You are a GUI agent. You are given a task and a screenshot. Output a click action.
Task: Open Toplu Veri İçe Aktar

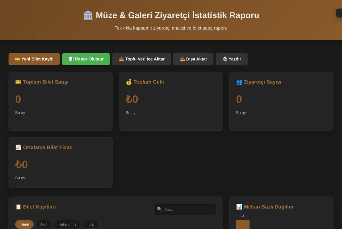(142, 59)
